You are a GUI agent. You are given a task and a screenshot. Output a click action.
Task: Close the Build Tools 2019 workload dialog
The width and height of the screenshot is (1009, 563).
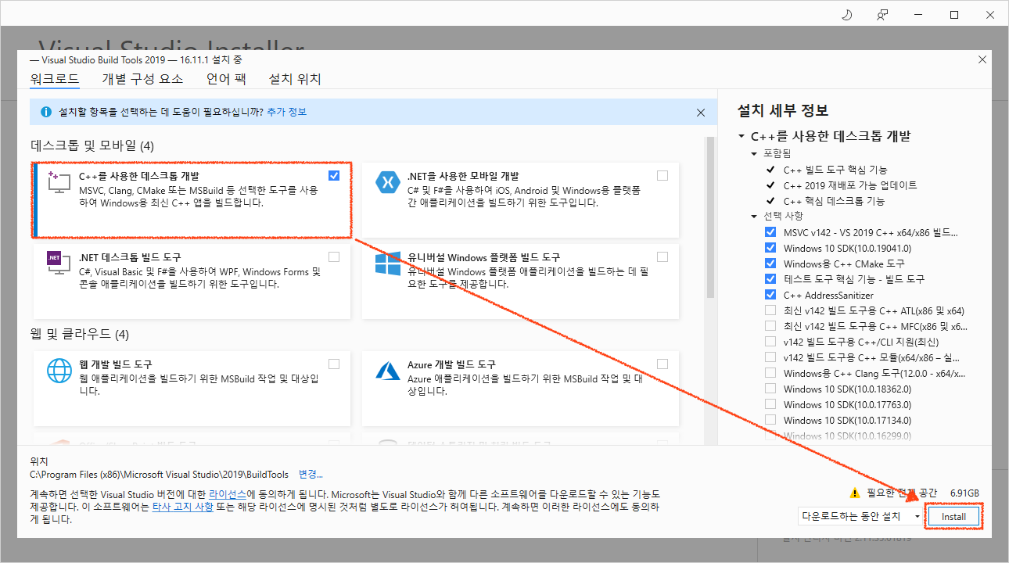[982, 59]
